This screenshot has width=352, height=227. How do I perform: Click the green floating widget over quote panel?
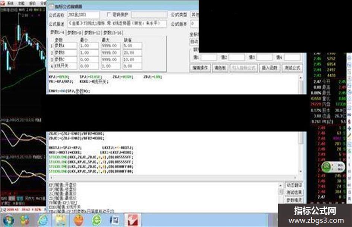pos(333,167)
